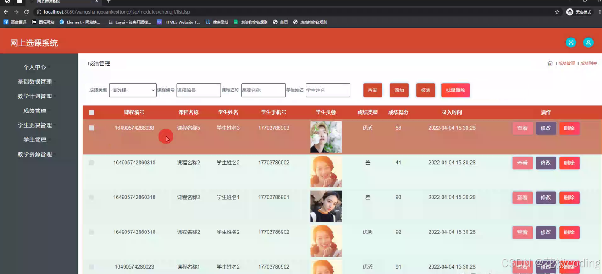Viewport: 602px width, 274px height.
Task: Delete the row with score 41
Action: (569, 163)
